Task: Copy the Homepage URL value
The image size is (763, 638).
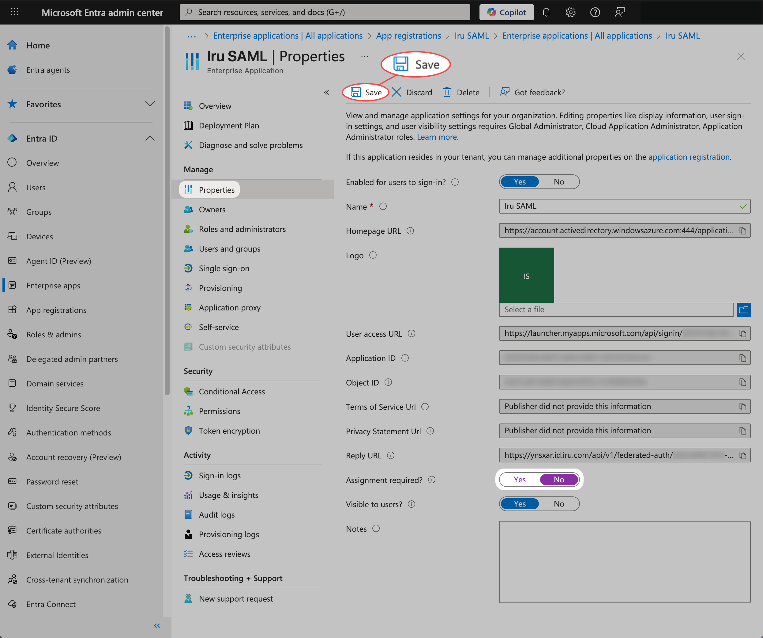Action: click(x=743, y=231)
